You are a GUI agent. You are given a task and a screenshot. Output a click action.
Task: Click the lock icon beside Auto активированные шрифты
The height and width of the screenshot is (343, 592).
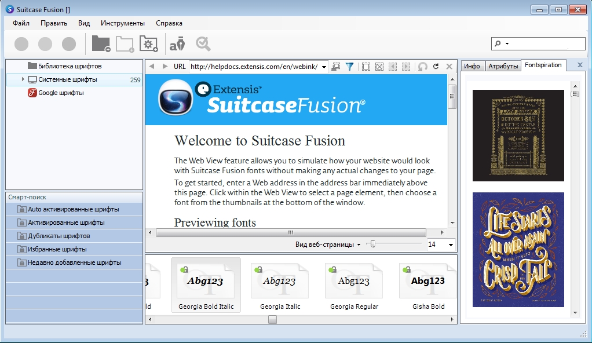coord(22,209)
